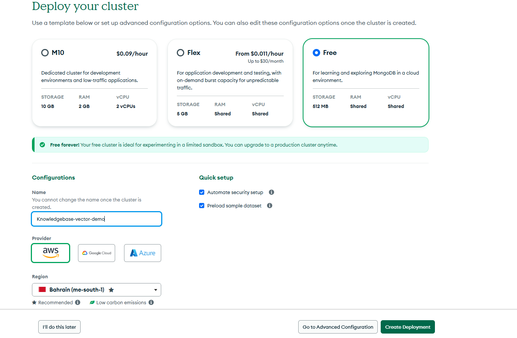Viewport: 517px width, 338px height.
Task: Click the star next to Bahrain region
Action: point(111,290)
